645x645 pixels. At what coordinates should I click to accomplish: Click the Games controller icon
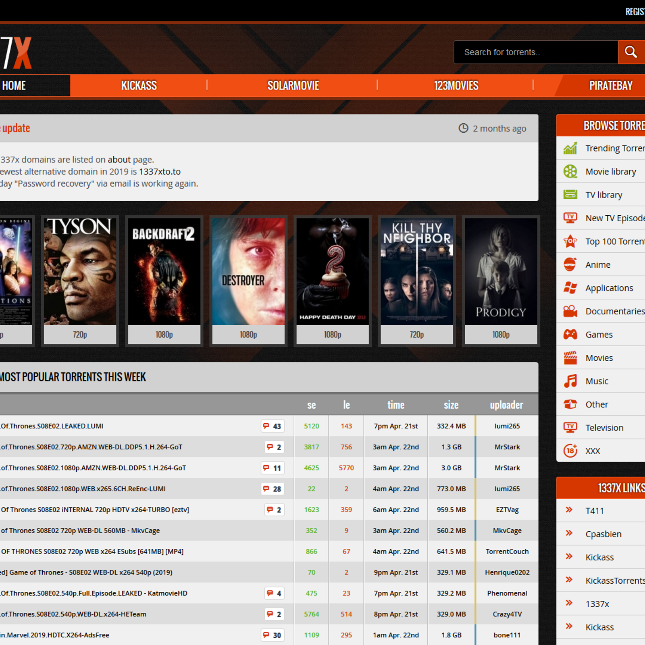point(570,335)
